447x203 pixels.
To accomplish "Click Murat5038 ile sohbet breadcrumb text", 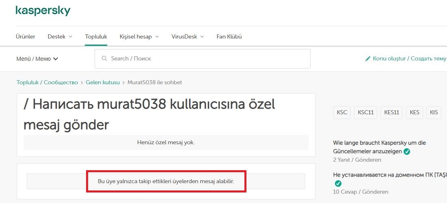I will coord(155,82).
